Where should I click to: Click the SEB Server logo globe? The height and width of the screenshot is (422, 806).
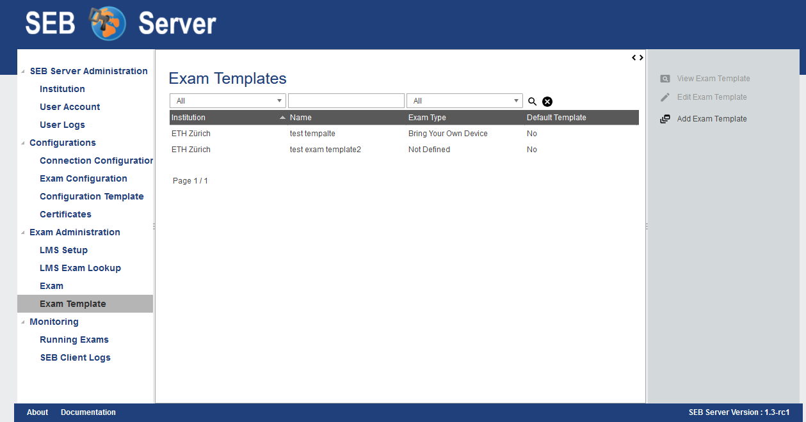[x=108, y=24]
